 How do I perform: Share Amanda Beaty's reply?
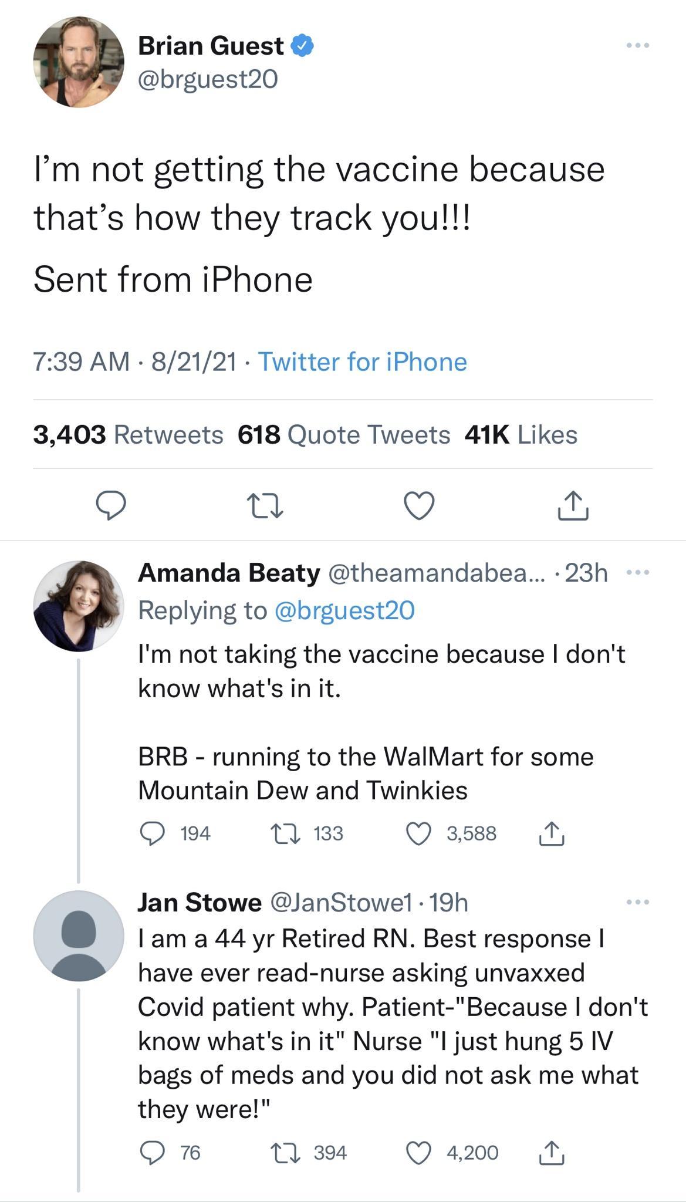(x=552, y=833)
